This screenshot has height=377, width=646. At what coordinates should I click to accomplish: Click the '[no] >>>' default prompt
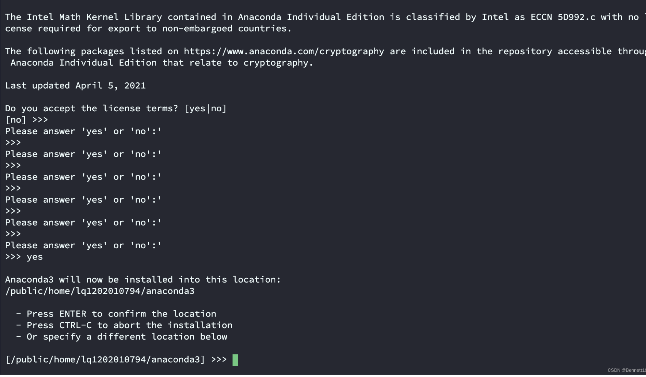[26, 120]
